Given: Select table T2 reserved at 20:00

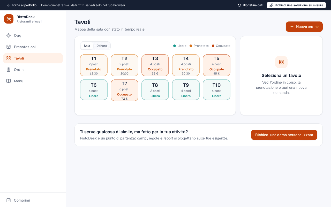Looking at the screenshot, I should coord(124,65).
